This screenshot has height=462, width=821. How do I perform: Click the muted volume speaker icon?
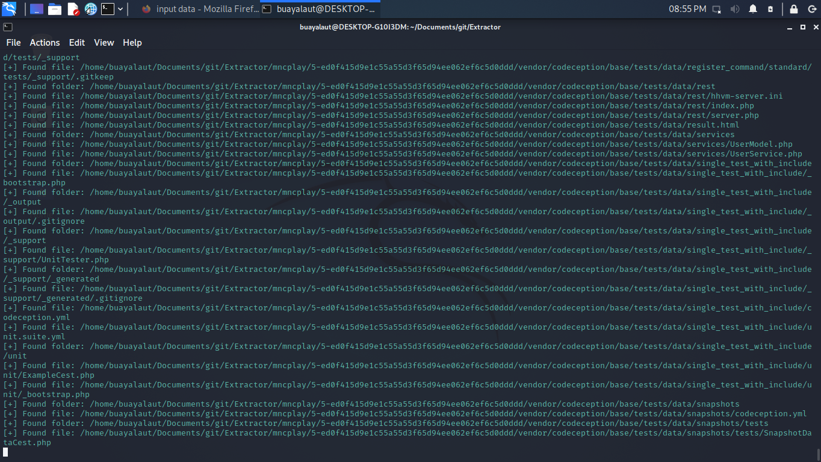[735, 9]
